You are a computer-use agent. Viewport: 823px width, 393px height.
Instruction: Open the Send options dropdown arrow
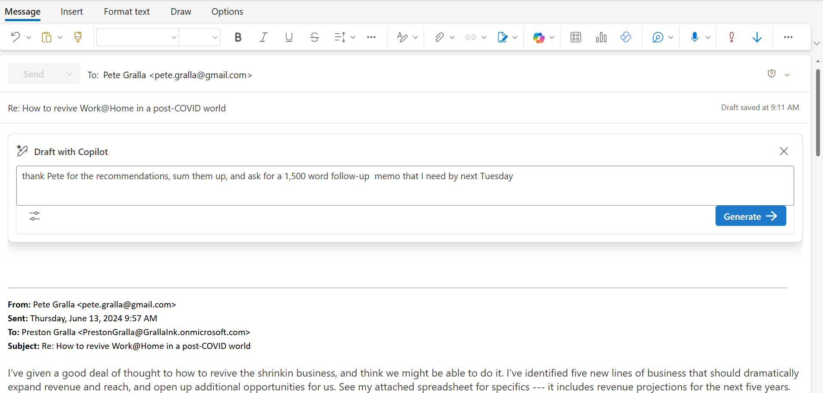point(69,73)
